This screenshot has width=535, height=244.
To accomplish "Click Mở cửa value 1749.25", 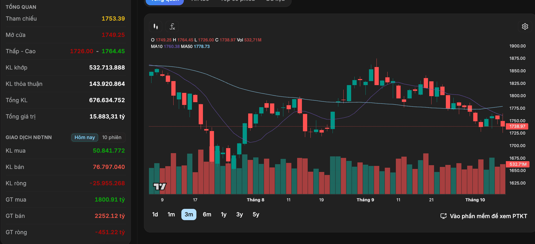I will (113, 35).
